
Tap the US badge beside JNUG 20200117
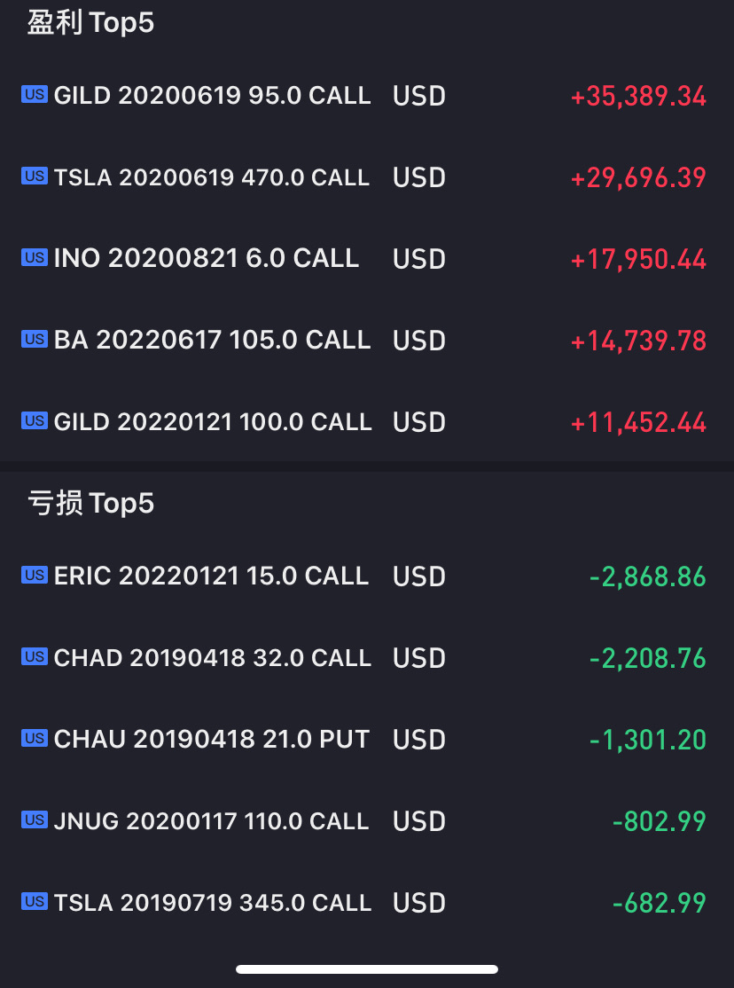(34, 819)
